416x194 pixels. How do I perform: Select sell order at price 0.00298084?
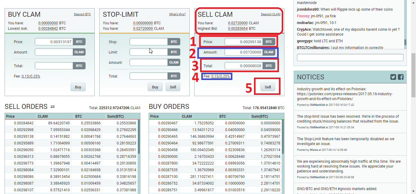click(72, 170)
